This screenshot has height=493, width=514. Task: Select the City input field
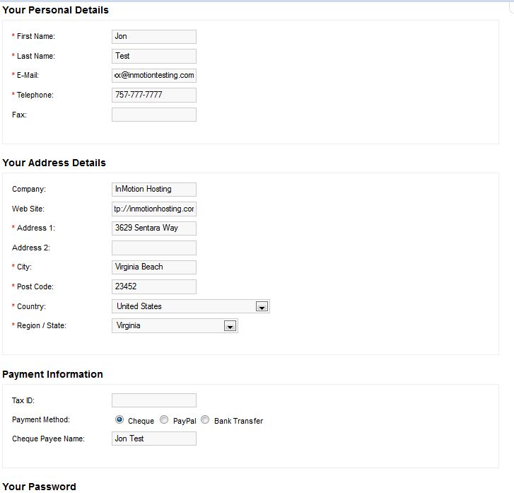[x=154, y=267]
